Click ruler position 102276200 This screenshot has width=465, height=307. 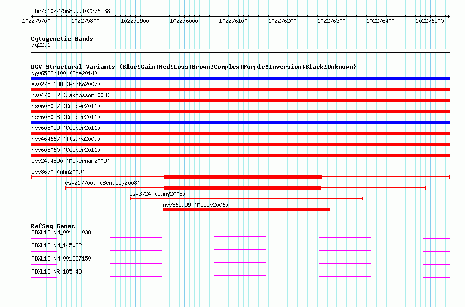coord(282,21)
